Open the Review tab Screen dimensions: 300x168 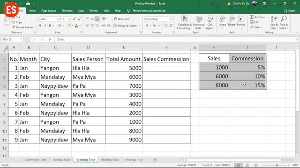click(94, 11)
